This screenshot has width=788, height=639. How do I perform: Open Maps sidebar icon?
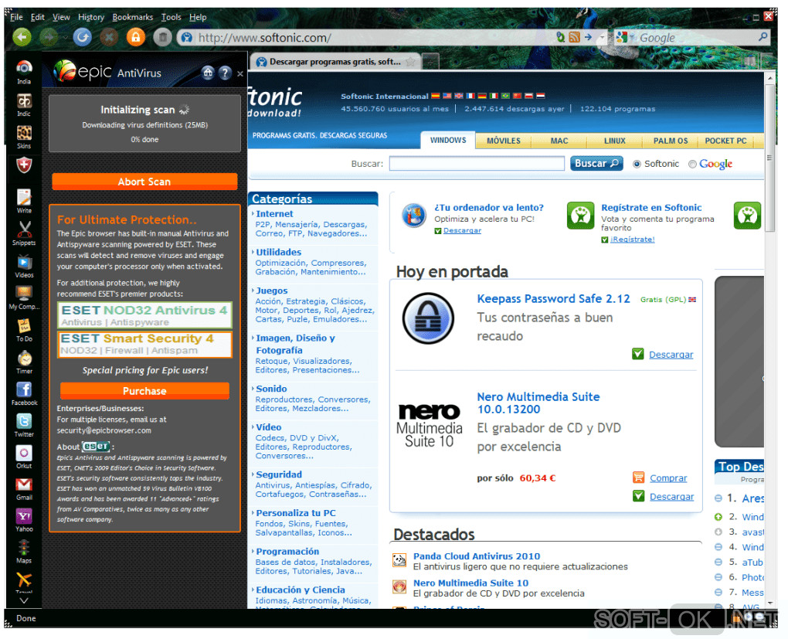(x=24, y=552)
